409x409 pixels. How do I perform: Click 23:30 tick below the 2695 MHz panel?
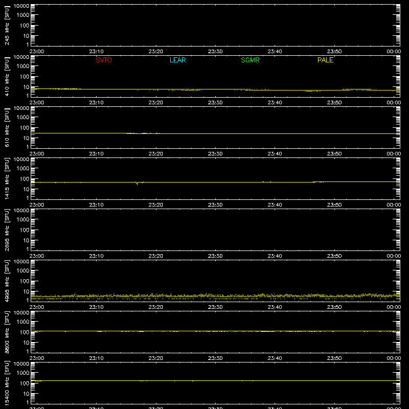[x=215, y=256]
